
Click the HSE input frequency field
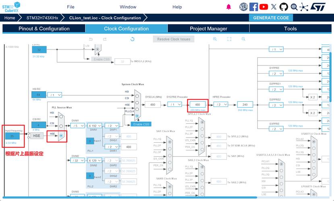click(x=12, y=137)
